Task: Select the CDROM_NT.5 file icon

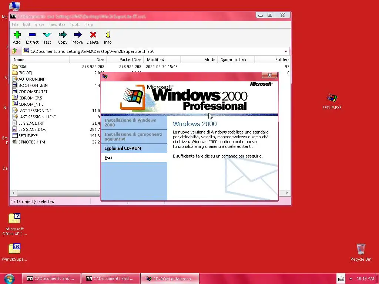Action: (x=15, y=104)
